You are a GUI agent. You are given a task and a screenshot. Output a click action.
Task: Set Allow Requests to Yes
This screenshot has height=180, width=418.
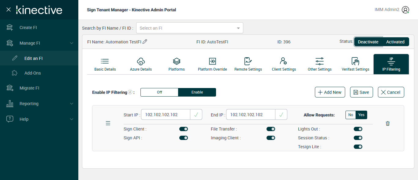(361, 115)
